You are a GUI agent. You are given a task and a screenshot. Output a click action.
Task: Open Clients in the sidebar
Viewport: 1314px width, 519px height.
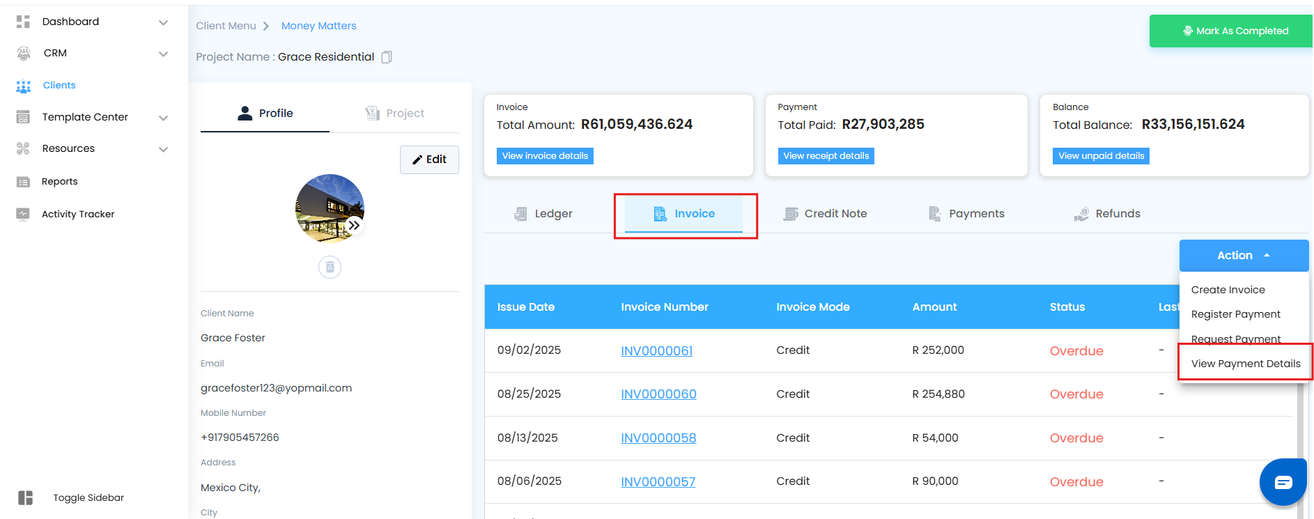pyautogui.click(x=59, y=86)
